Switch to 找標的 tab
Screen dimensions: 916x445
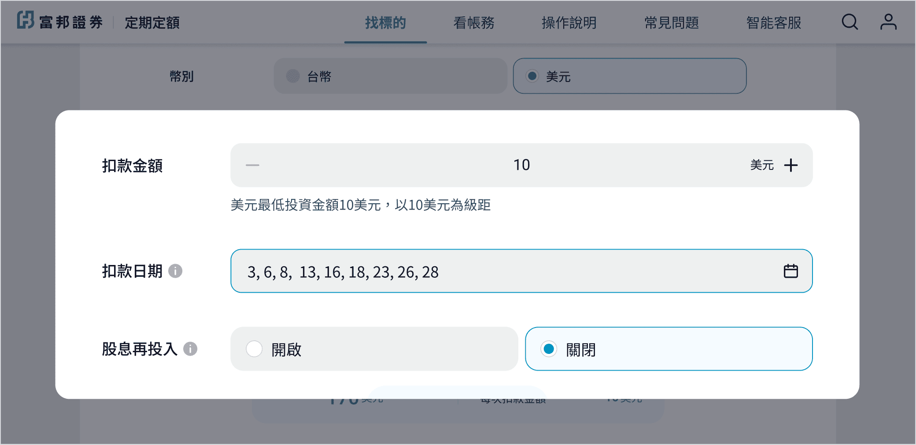click(x=385, y=23)
